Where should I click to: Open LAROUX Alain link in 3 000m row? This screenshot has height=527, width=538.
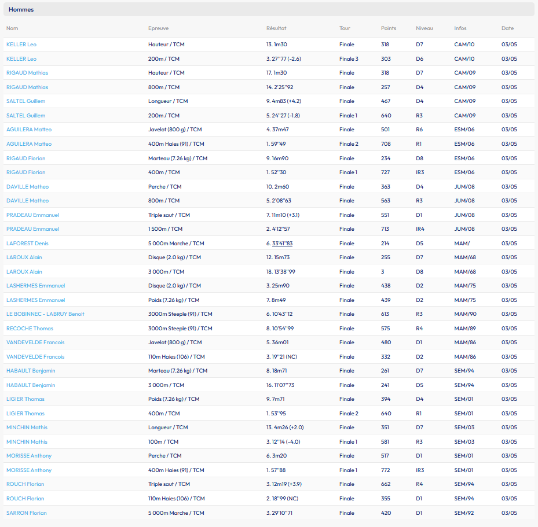24,272
